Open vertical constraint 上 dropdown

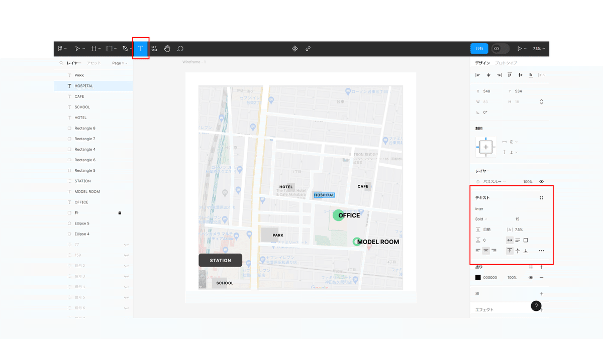[x=514, y=152]
